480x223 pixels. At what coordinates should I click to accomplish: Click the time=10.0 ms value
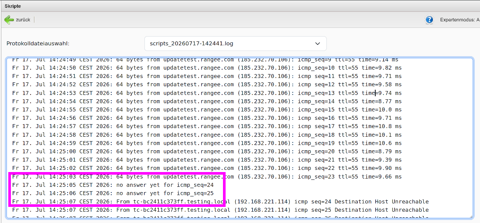pyautogui.click(x=381, y=110)
